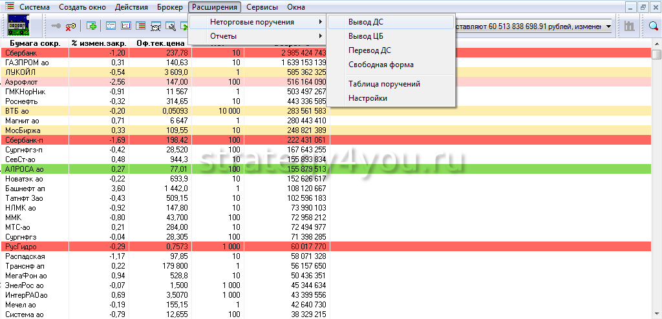This screenshot has height=319, width=662.
Task: Open the Брокер menu
Action: point(169,7)
